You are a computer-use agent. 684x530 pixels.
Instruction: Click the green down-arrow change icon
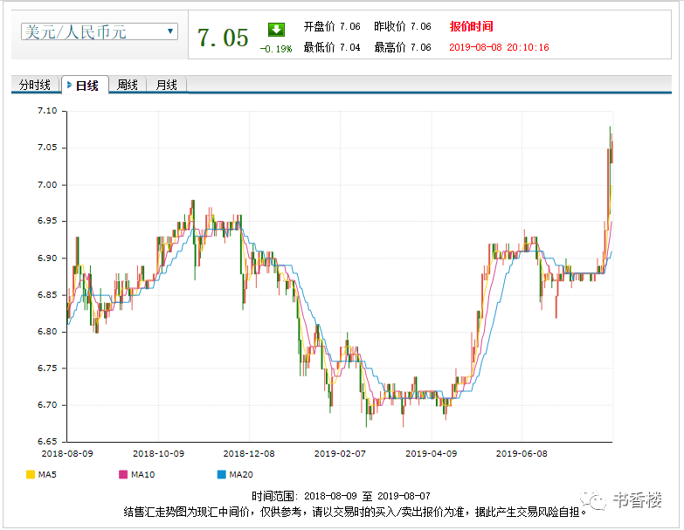276,30
